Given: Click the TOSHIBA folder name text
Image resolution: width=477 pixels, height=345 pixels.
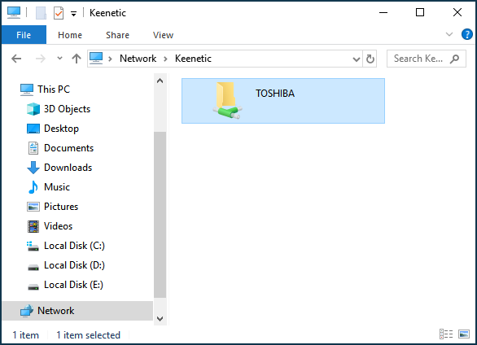Looking at the screenshot, I should [x=275, y=94].
